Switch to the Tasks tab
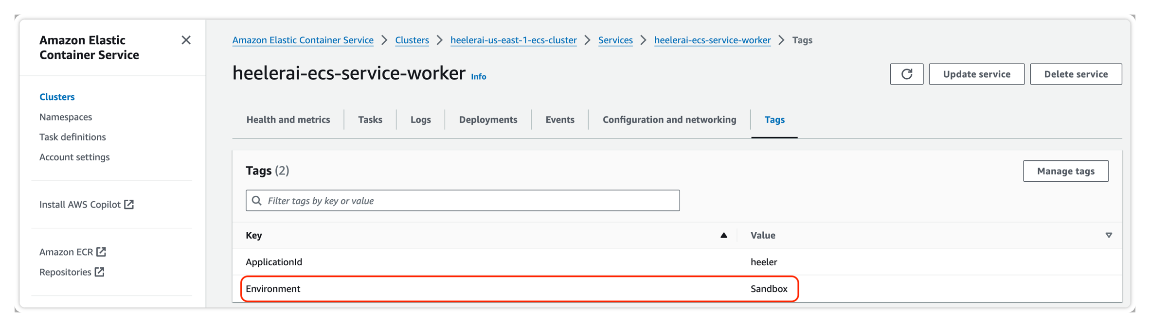This screenshot has width=1150, height=327. pyautogui.click(x=370, y=120)
